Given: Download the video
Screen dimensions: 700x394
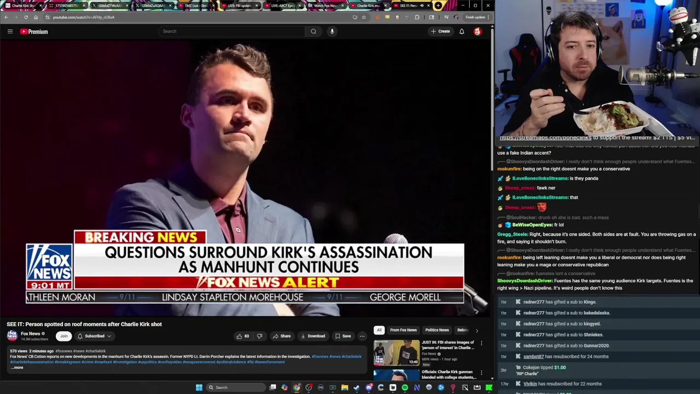Looking at the screenshot, I should pos(313,336).
